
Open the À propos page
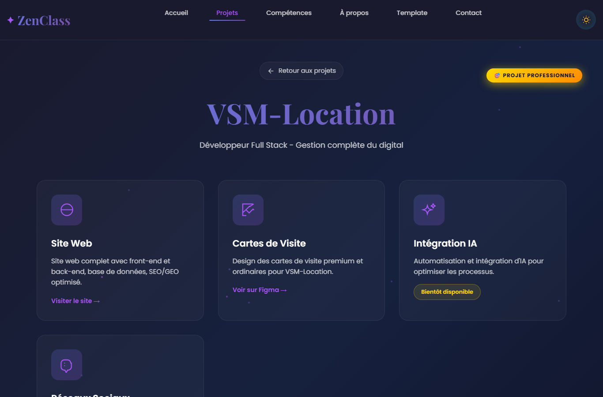coord(354,13)
